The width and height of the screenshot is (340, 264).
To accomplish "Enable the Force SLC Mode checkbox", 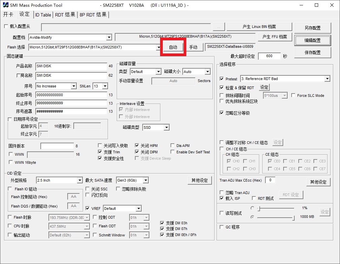I will (293, 96).
